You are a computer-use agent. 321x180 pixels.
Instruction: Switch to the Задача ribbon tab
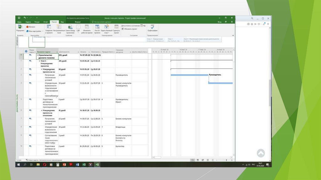coord(28,22)
